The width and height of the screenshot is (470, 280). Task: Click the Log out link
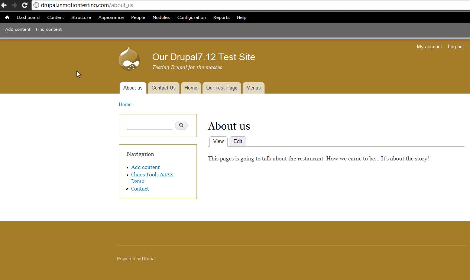[x=456, y=47]
